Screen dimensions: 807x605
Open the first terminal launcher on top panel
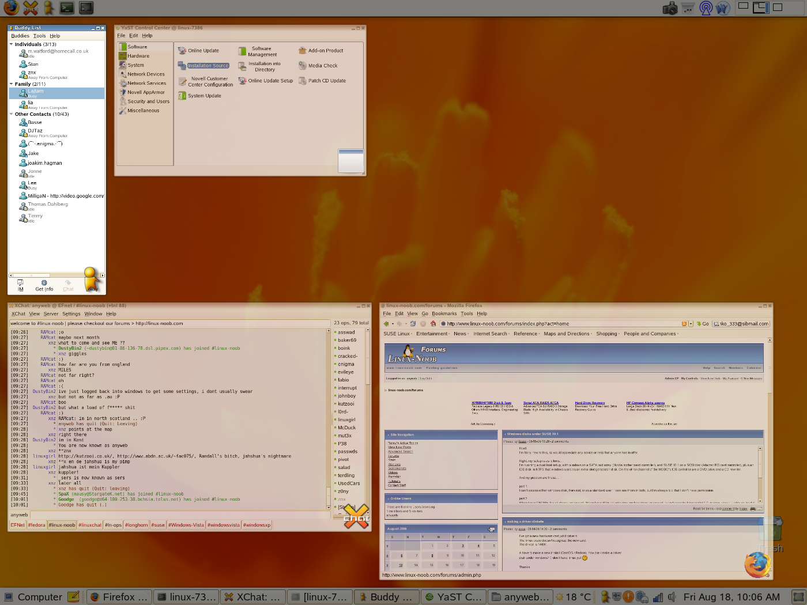pyautogui.click(x=67, y=7)
